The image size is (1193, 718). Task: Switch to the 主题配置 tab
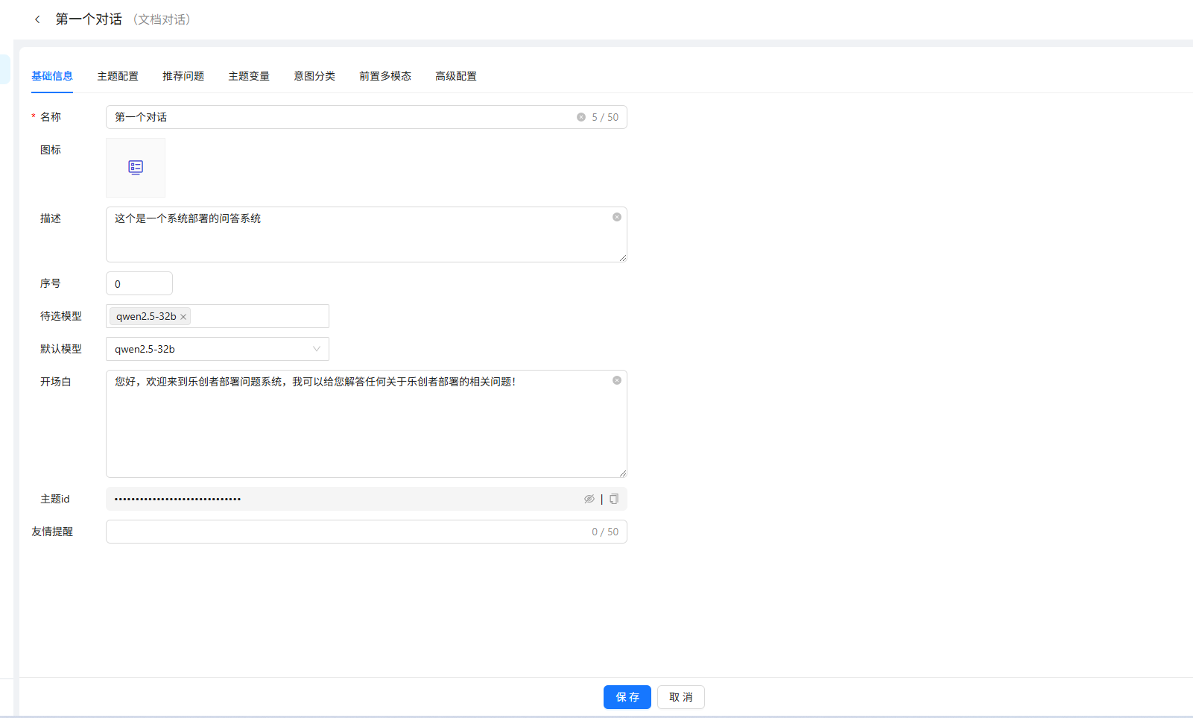tap(118, 76)
